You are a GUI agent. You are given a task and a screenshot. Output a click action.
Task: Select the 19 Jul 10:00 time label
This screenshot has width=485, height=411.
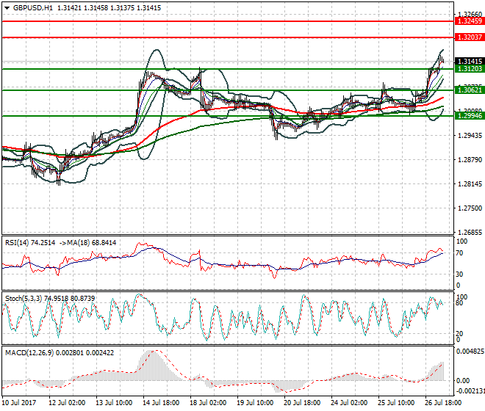(255, 403)
